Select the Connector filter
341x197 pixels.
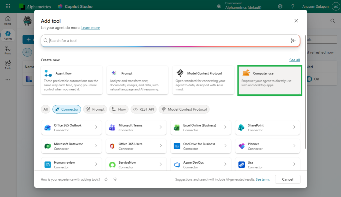pyautogui.click(x=67, y=109)
